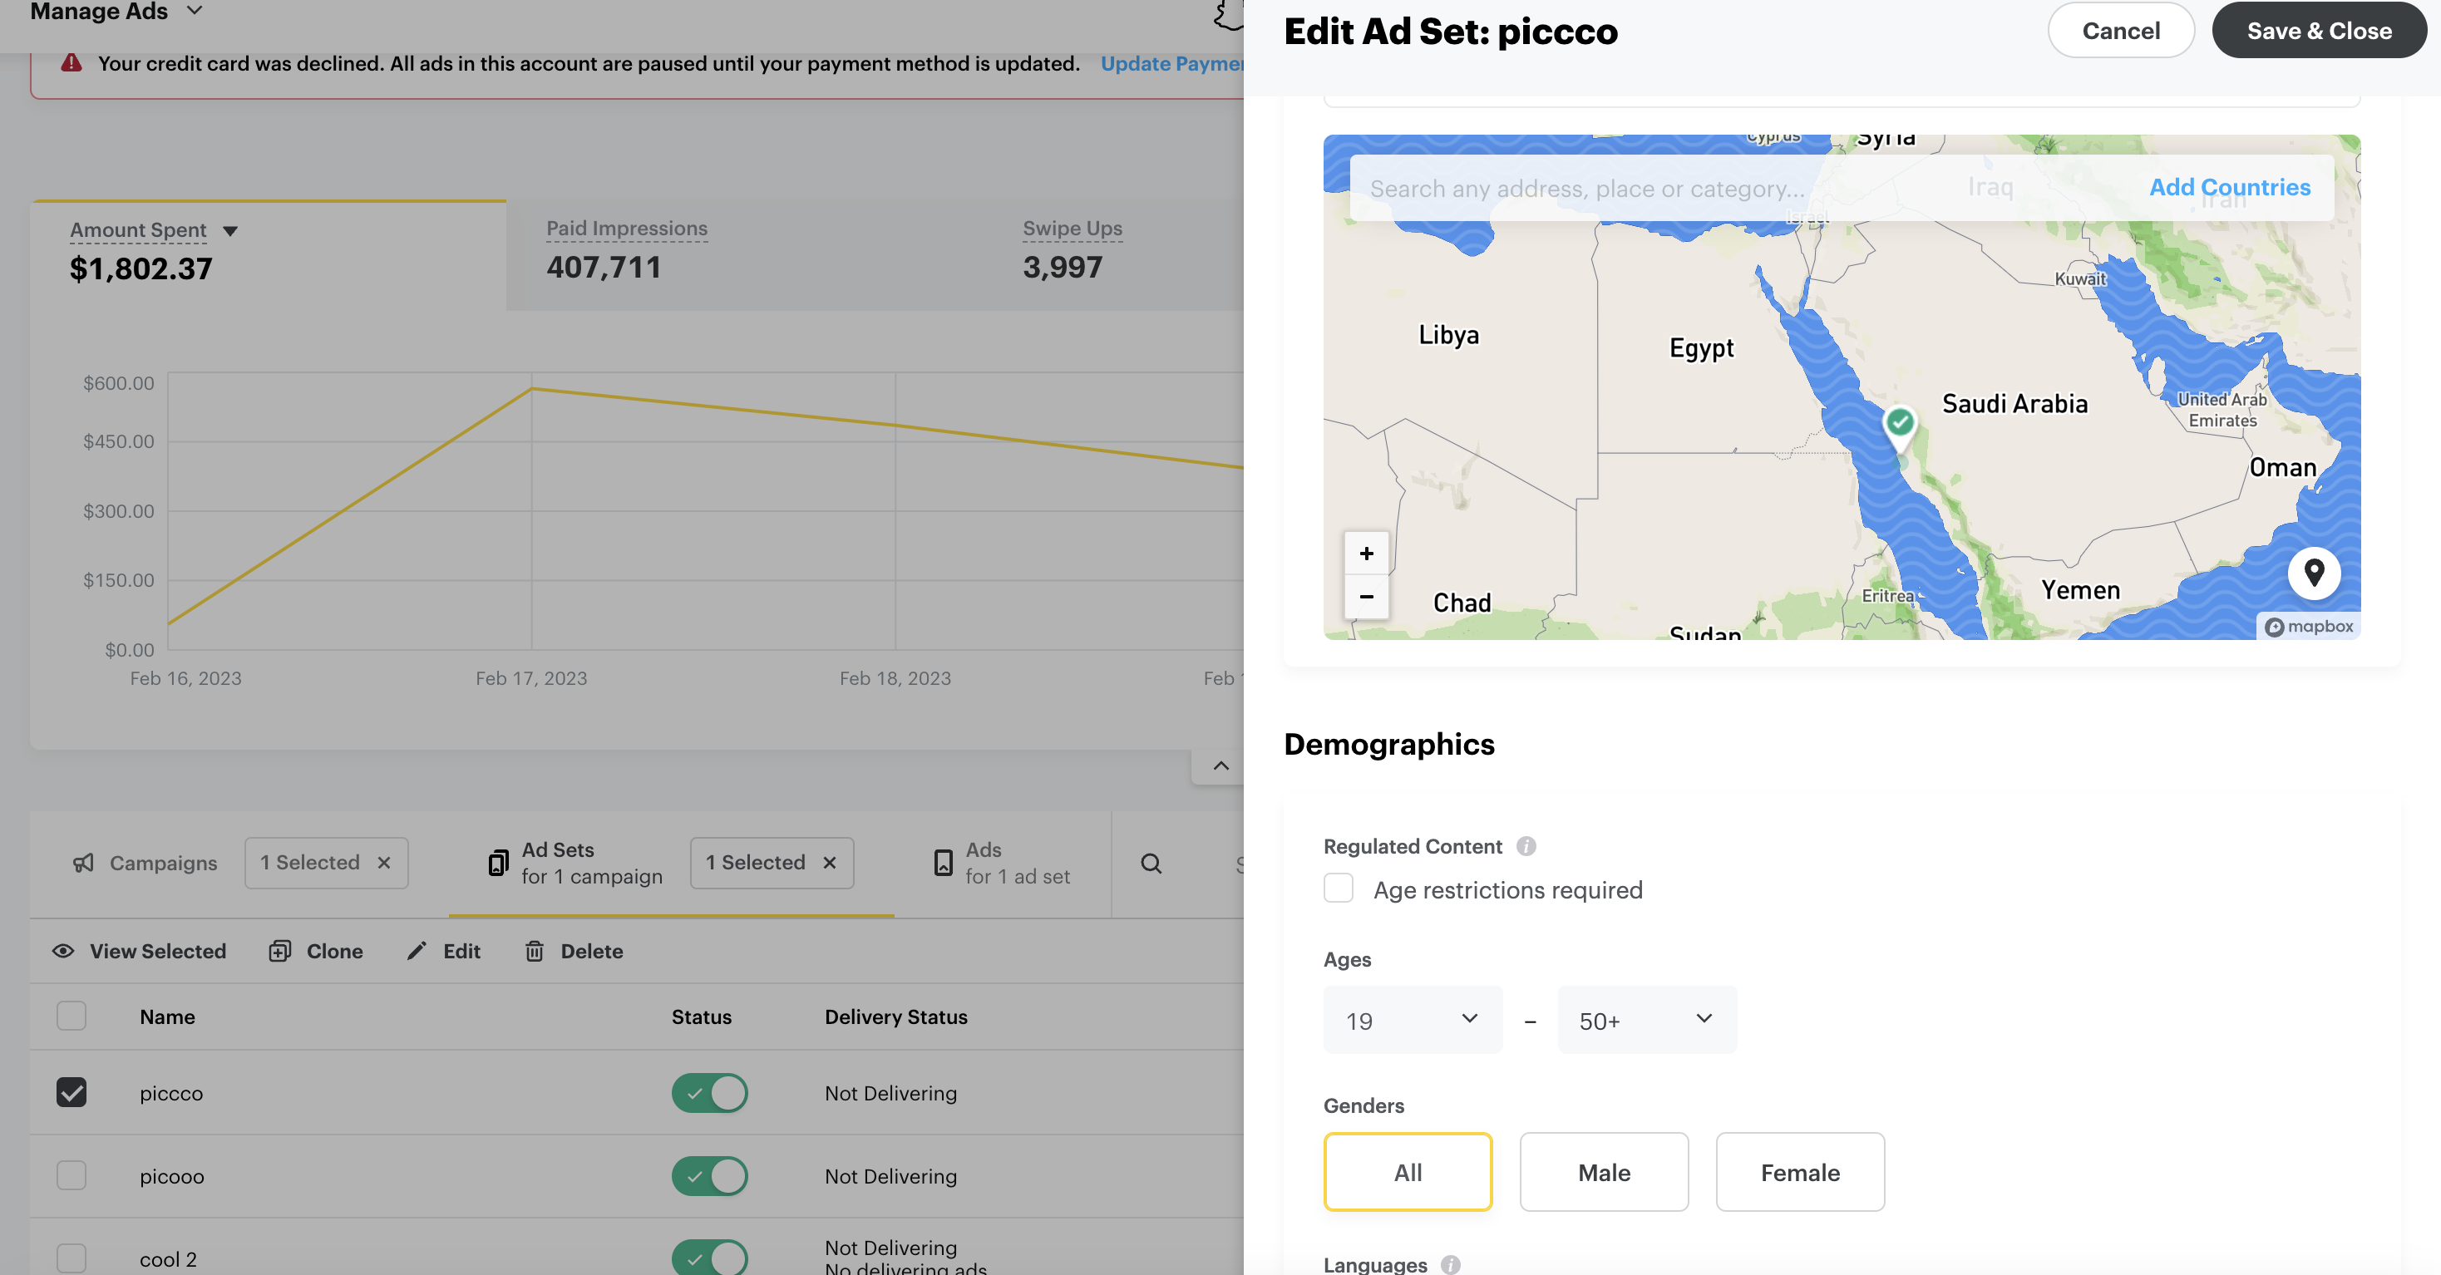
Task: Click the Delivery Status column header
Action: coord(895,1017)
